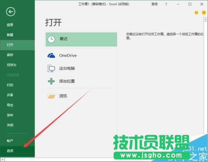This screenshot has height=162, width=208.
Task: Click the OneDrive cloud icon
Action: click(x=51, y=56)
